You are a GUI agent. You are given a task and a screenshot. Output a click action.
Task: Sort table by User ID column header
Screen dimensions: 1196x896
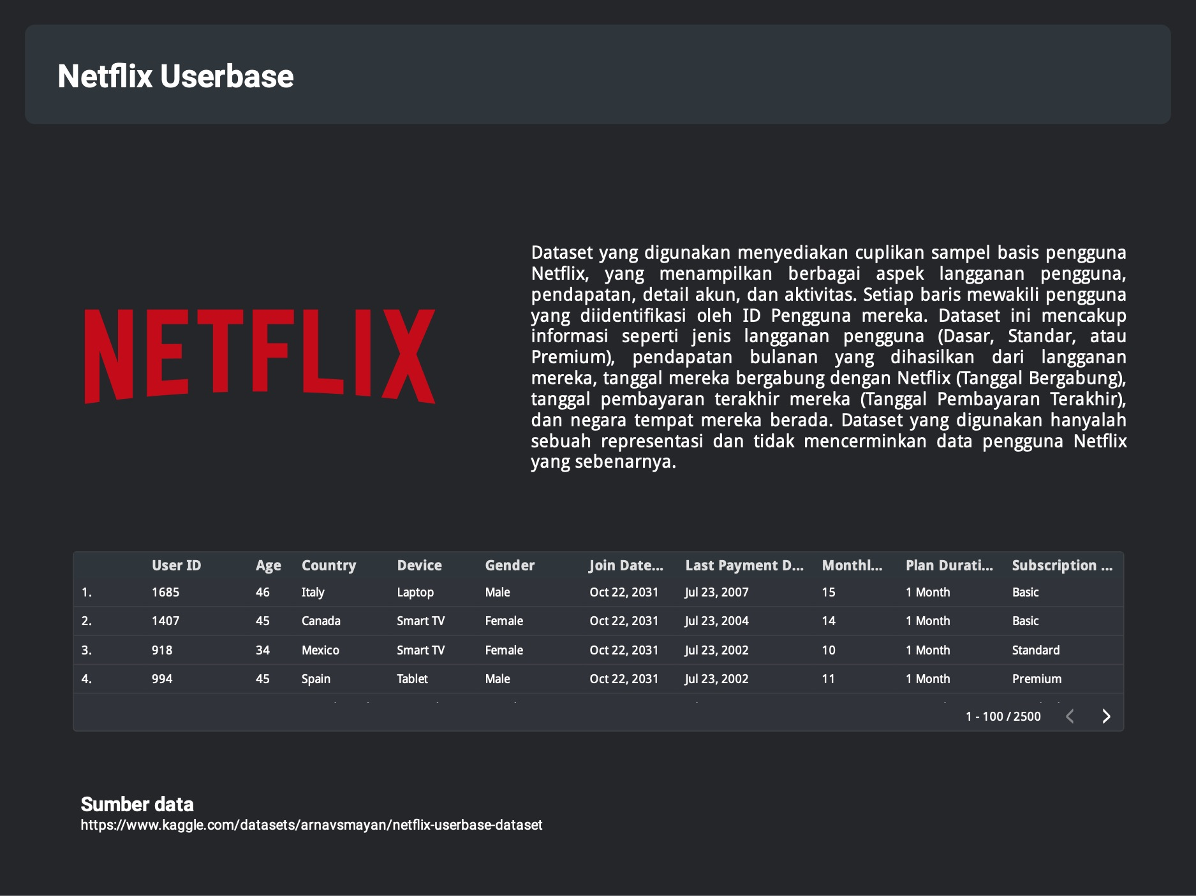point(176,565)
